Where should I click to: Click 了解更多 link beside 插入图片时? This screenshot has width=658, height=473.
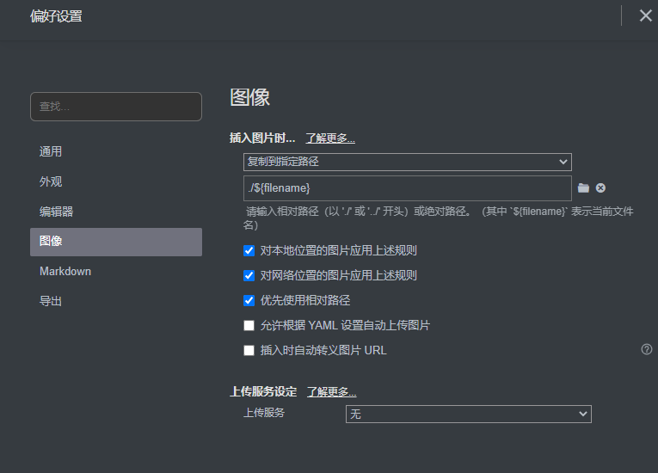(x=330, y=138)
